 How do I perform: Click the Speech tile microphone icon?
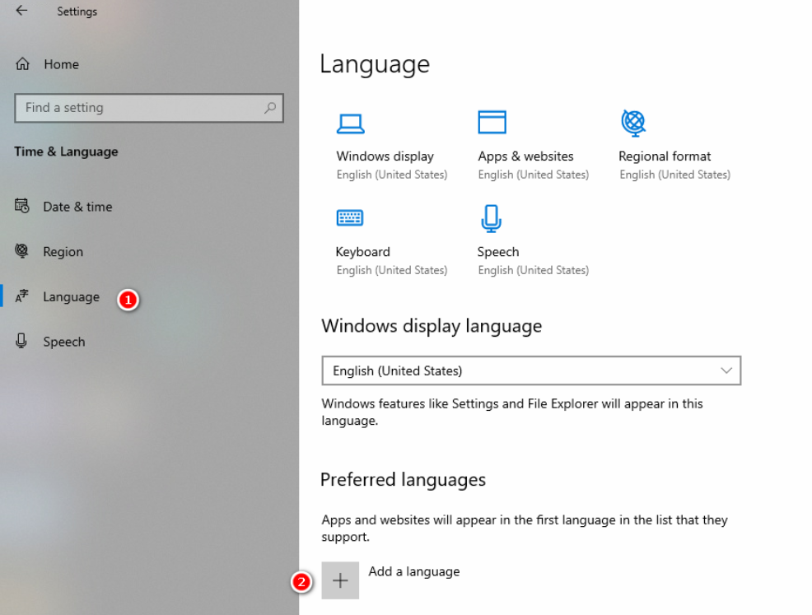tap(491, 218)
